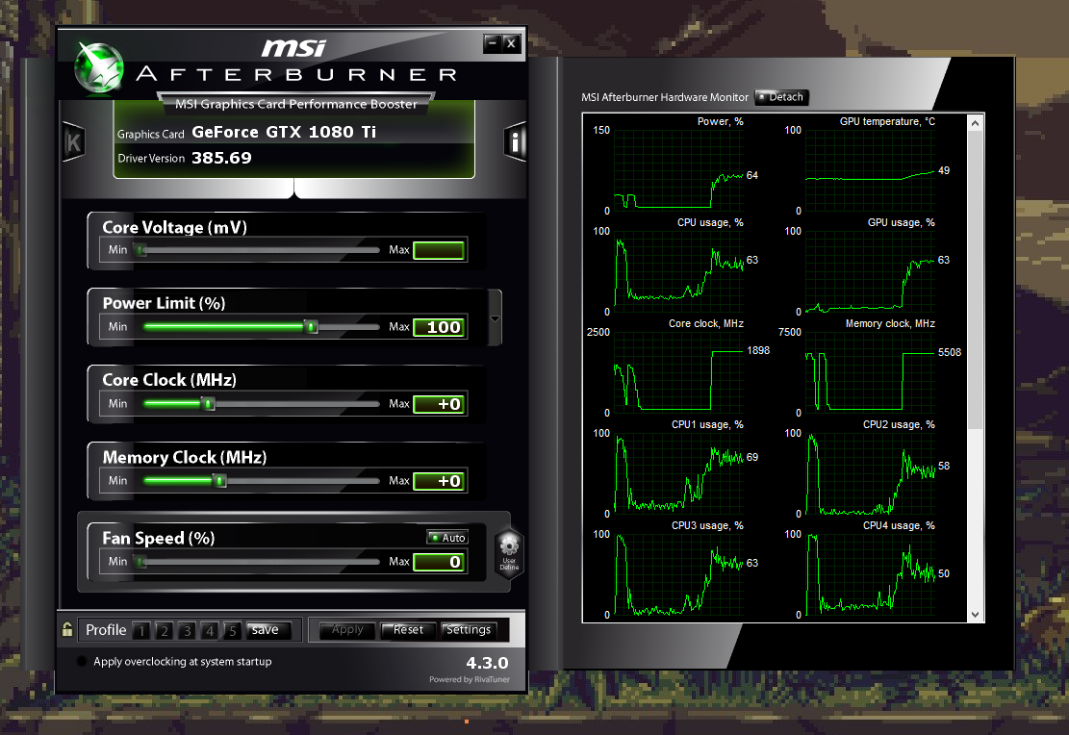Image resolution: width=1069 pixels, height=735 pixels.
Task: Expand the Power Limit side arrow
Action: pyautogui.click(x=495, y=318)
